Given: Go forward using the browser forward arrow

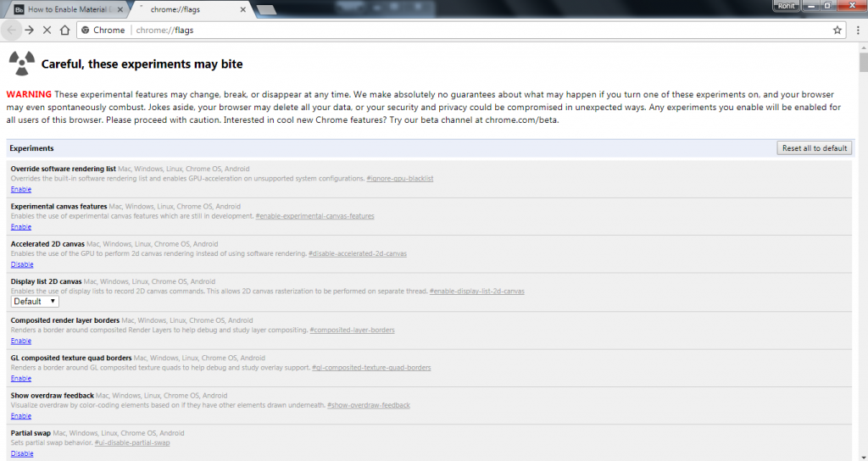Looking at the screenshot, I should 30,30.
